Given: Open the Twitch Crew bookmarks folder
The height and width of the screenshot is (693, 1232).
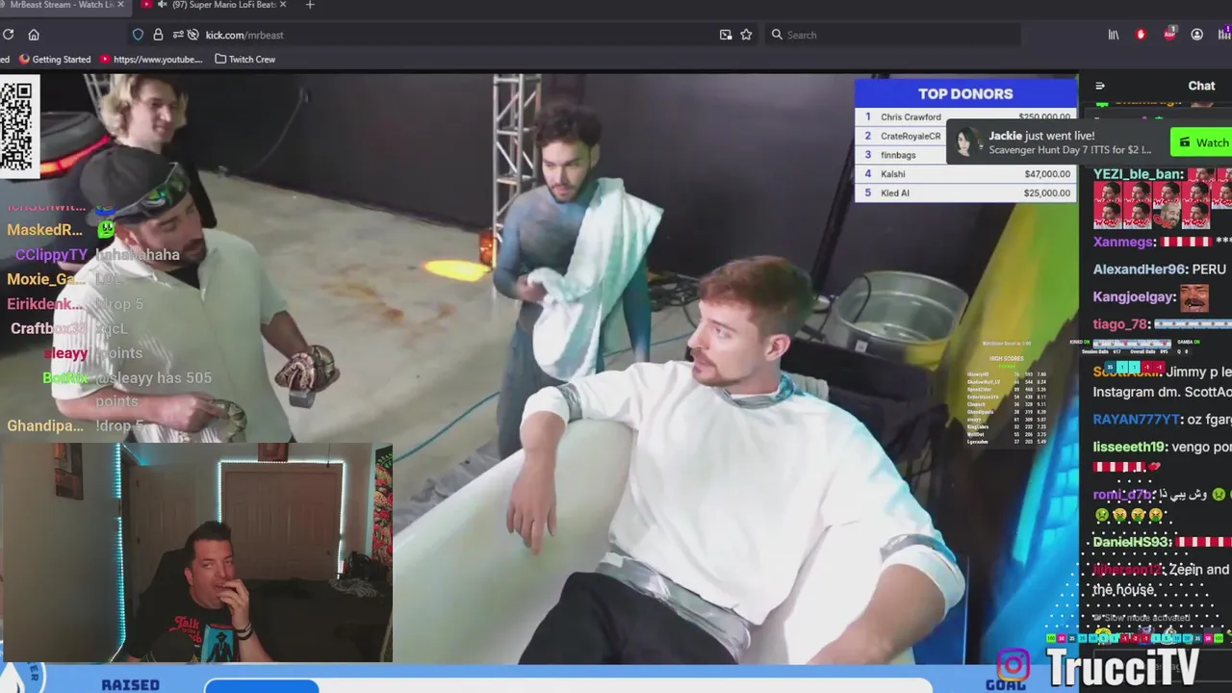Looking at the screenshot, I should (244, 59).
